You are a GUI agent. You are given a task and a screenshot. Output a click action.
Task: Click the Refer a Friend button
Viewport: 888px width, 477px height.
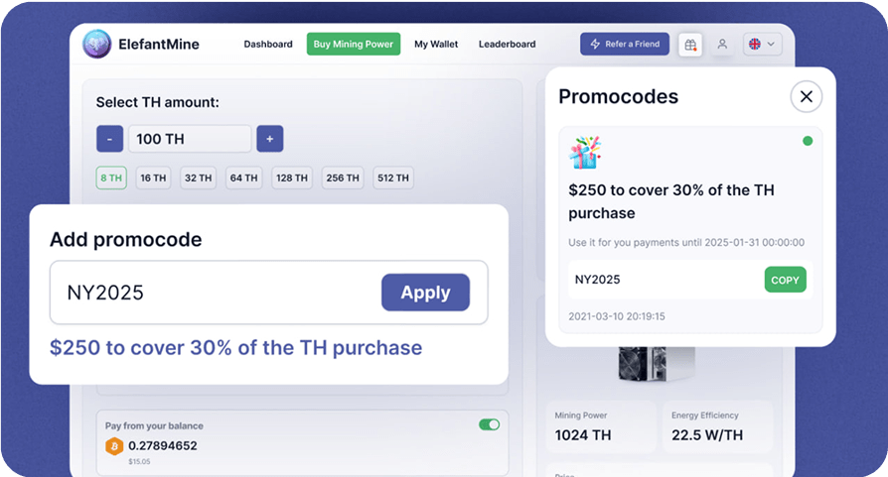(625, 45)
